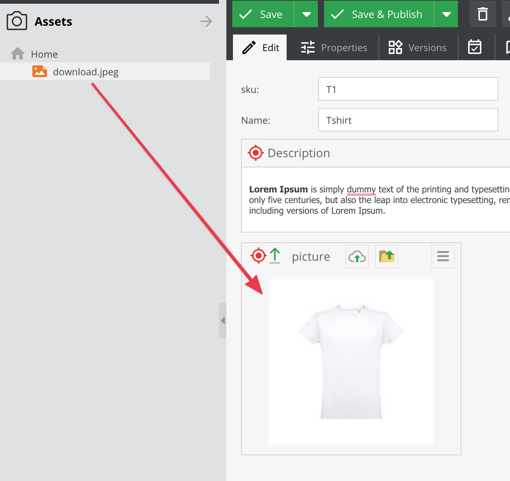Click the folder search/select asset icon

click(x=387, y=256)
